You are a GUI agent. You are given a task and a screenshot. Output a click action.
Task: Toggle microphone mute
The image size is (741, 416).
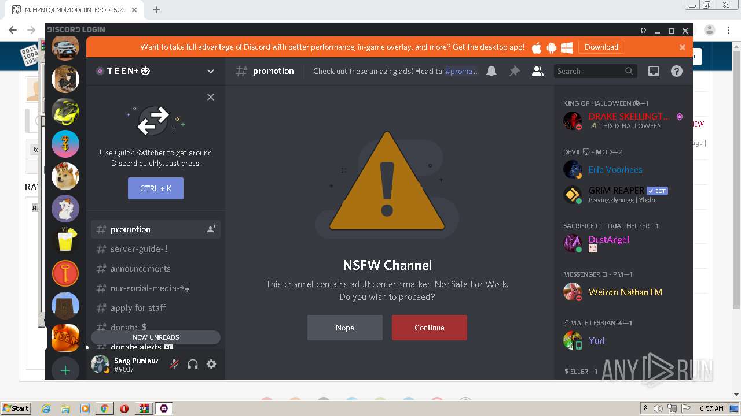tap(174, 364)
